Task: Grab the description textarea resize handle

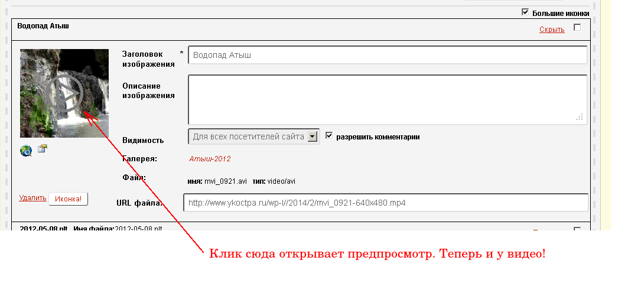Action: click(580, 117)
